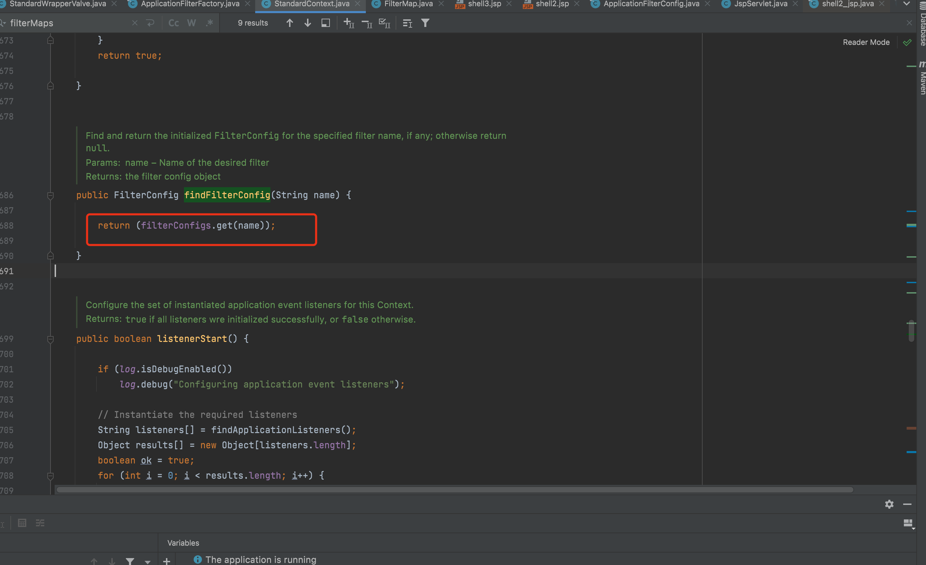Jump to next search occurrence arrow
Image resolution: width=926 pixels, height=565 pixels.
click(307, 23)
